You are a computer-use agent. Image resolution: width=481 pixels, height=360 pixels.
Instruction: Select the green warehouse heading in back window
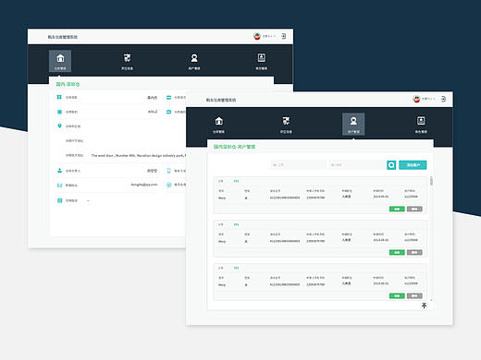(68, 84)
